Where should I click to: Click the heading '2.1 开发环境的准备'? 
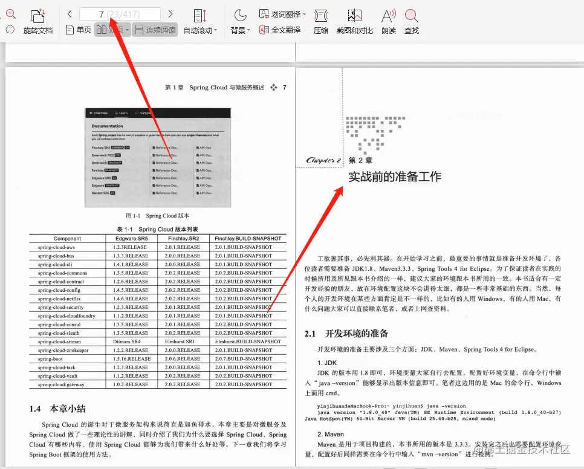coord(346,334)
